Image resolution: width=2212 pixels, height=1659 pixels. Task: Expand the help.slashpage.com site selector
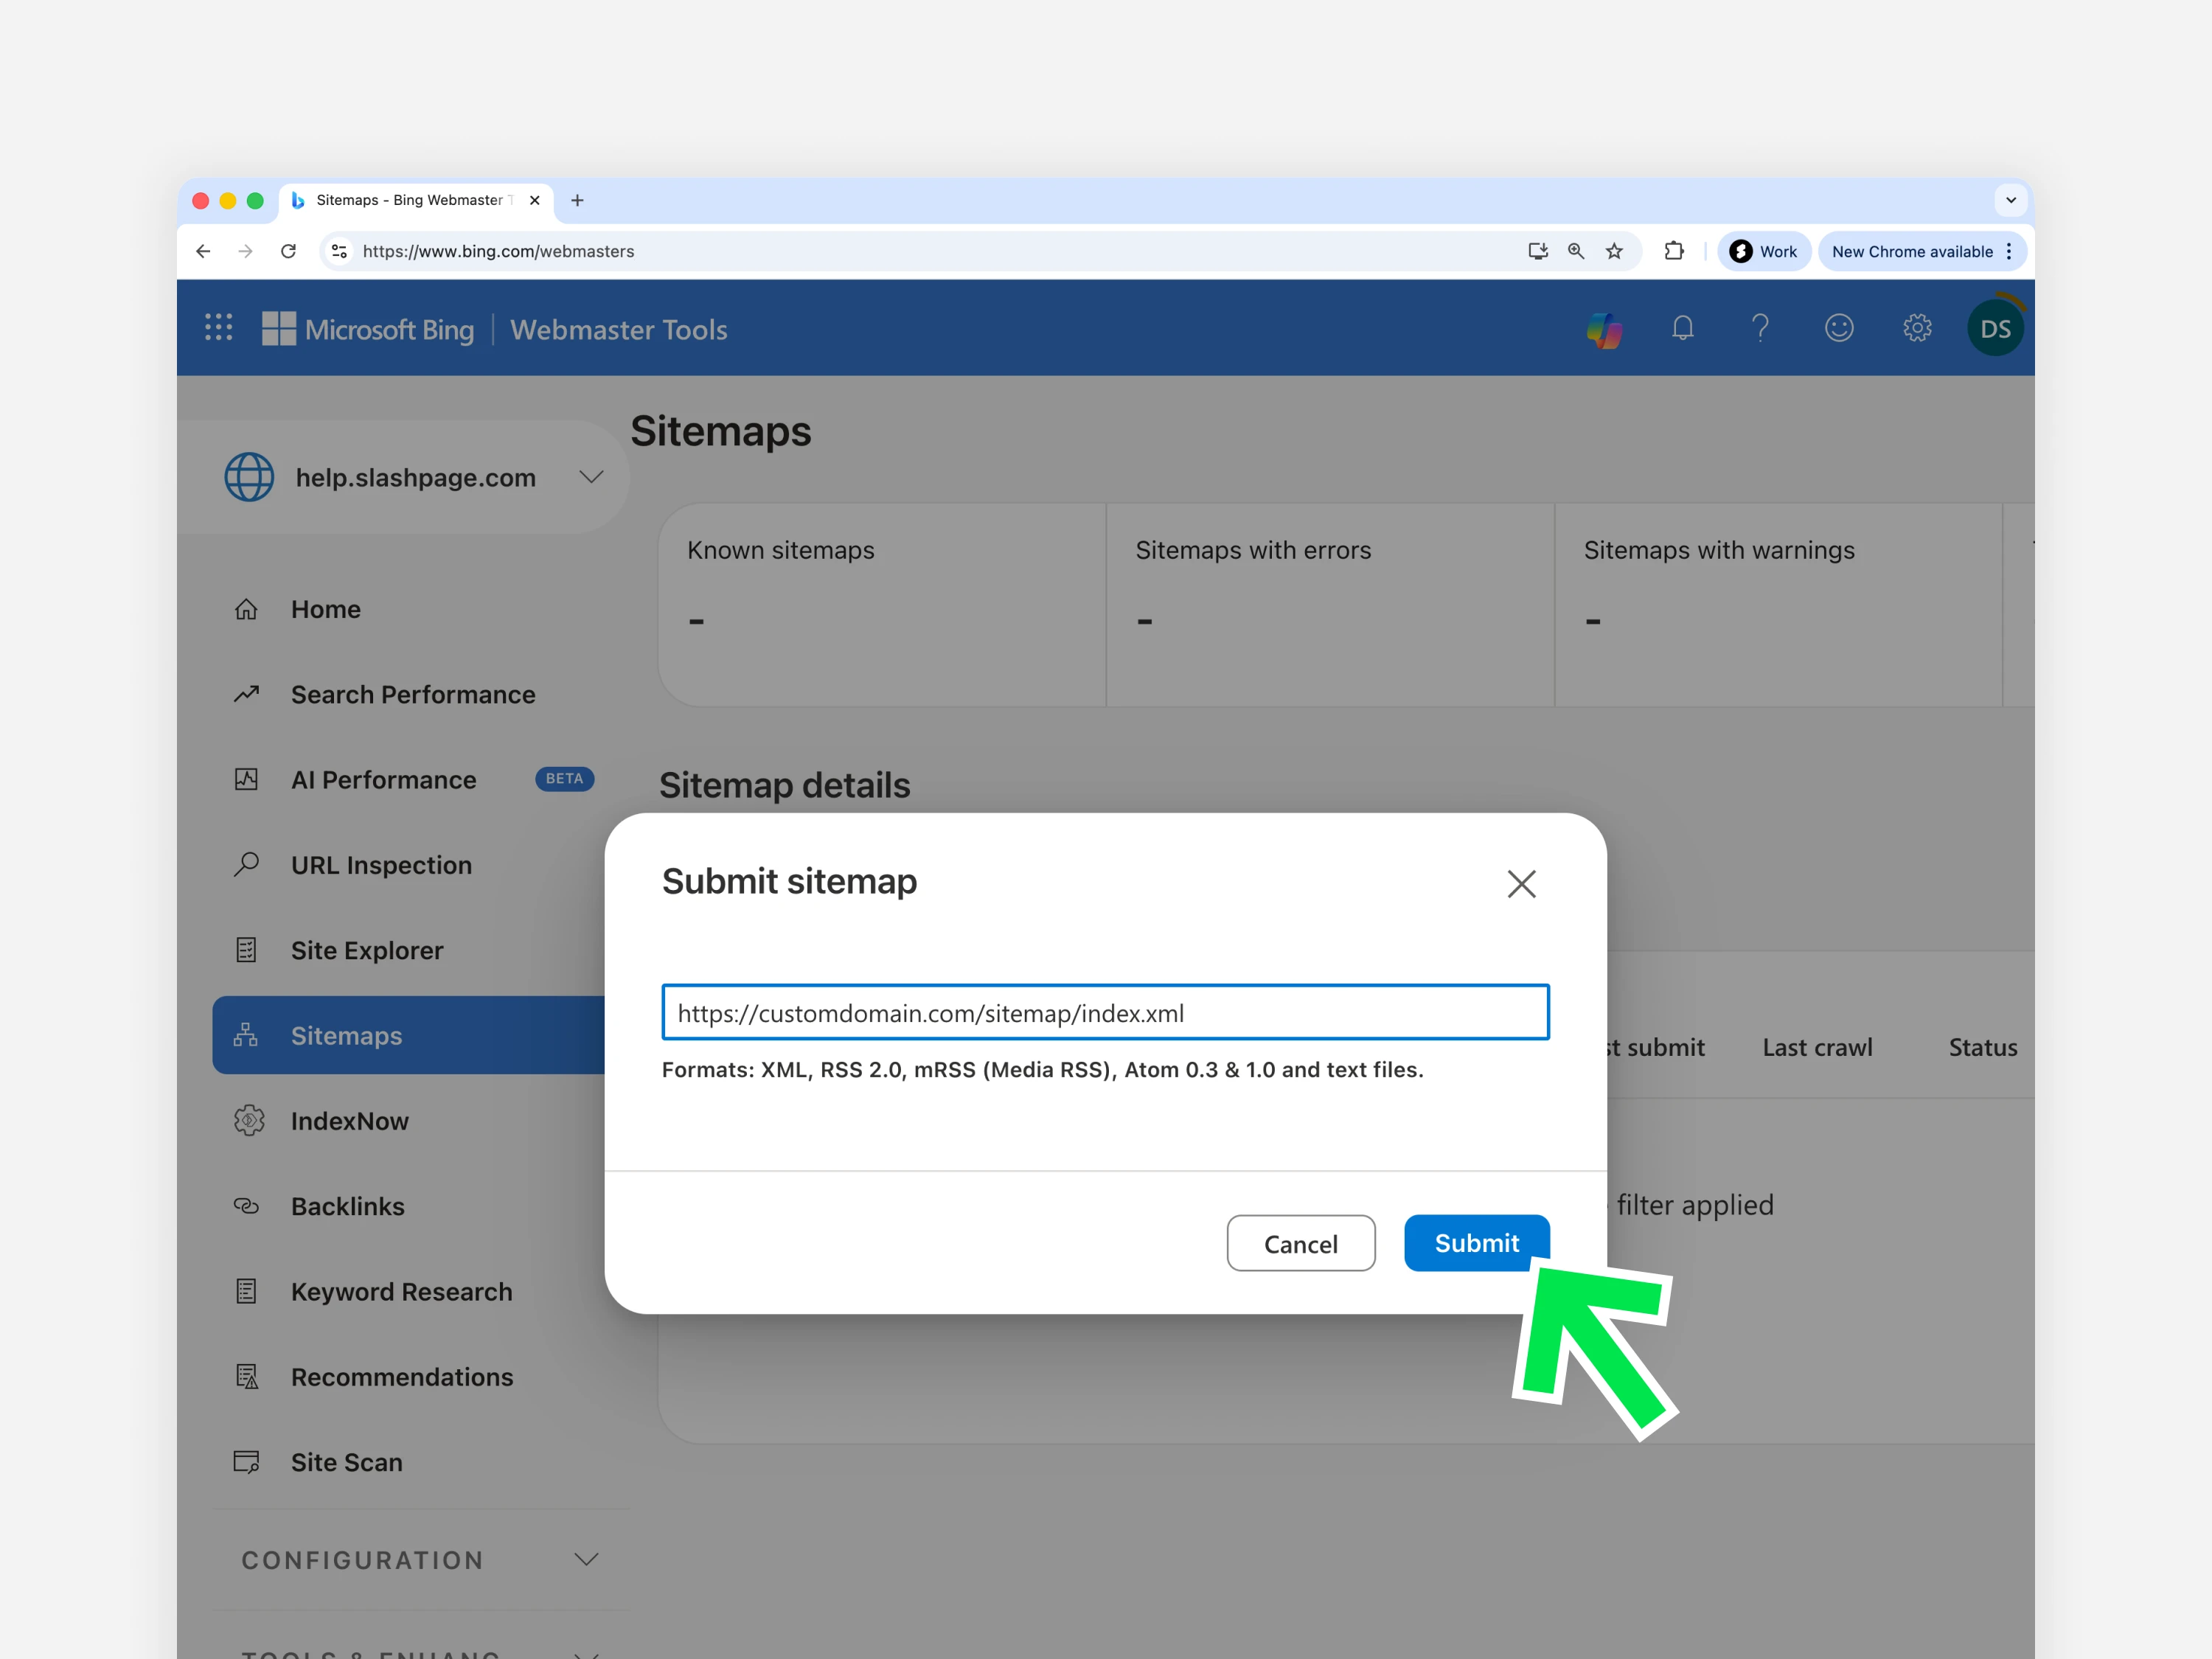coord(591,477)
